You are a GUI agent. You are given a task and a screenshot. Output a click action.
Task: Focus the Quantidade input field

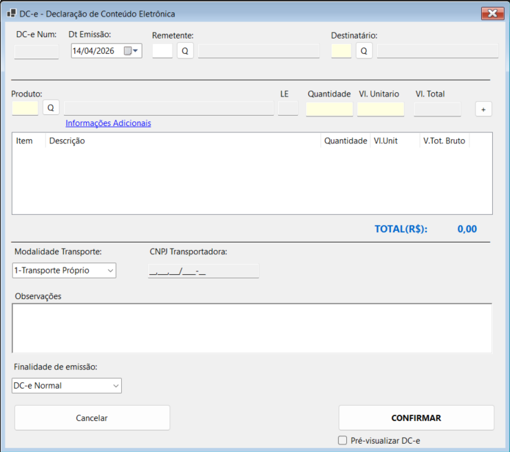tap(329, 109)
